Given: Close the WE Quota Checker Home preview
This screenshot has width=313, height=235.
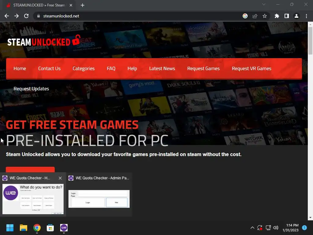Looking at the screenshot, I should point(60,178).
